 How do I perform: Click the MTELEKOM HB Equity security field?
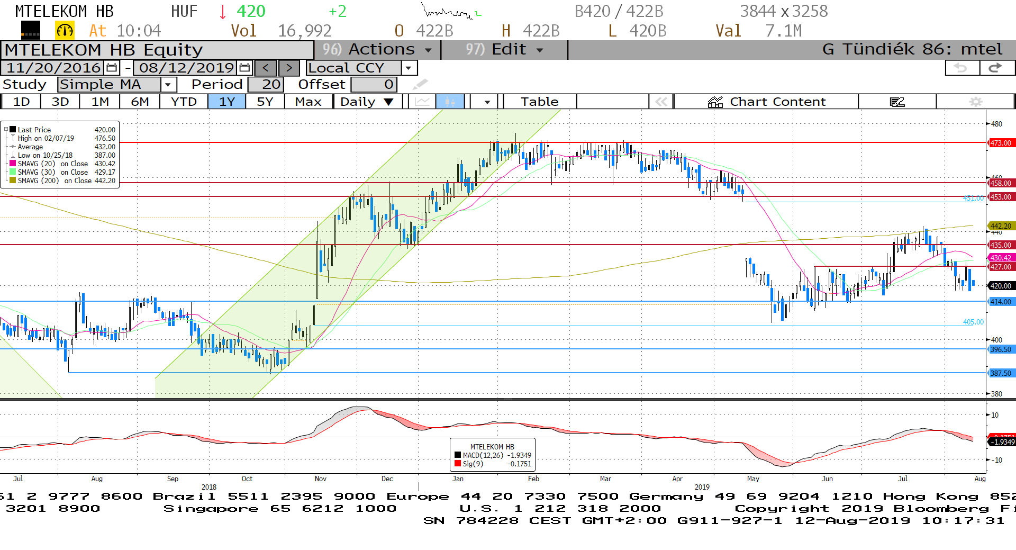pos(158,50)
